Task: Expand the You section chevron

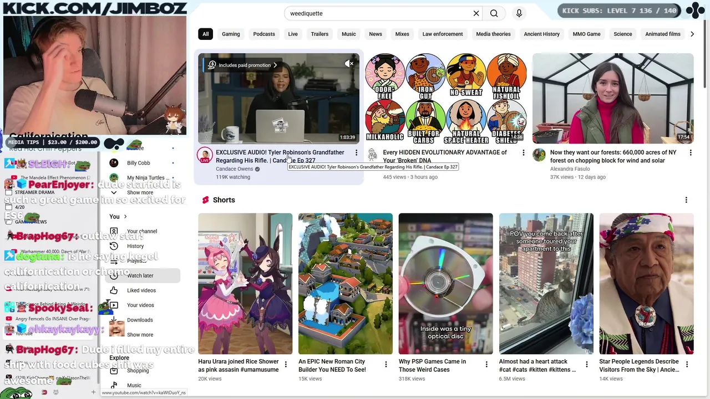Action: [x=125, y=217]
